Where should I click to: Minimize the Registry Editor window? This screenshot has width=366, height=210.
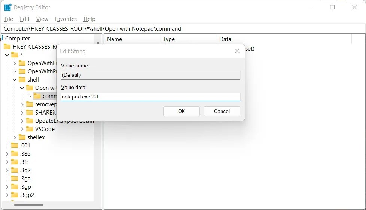(x=311, y=7)
